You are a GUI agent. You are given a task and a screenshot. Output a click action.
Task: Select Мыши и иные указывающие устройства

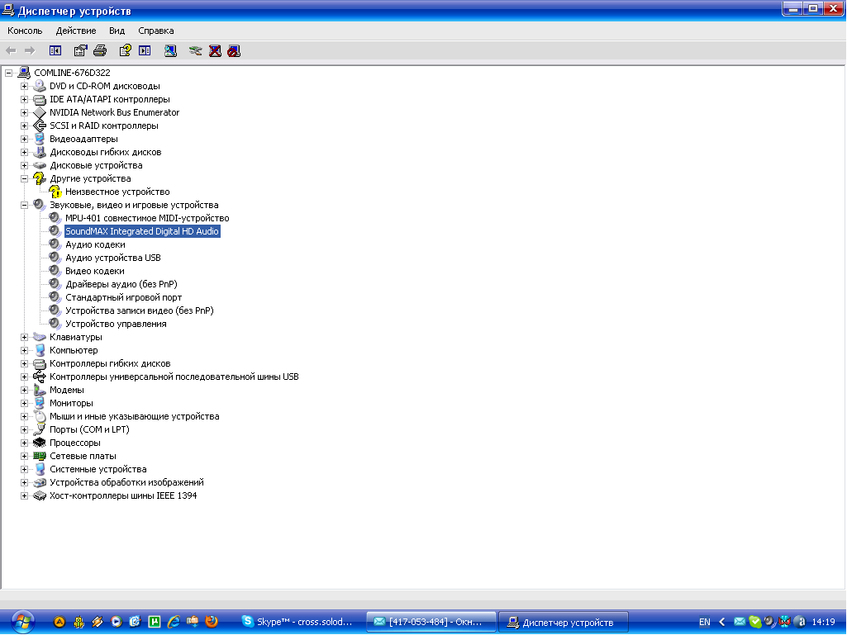point(134,416)
